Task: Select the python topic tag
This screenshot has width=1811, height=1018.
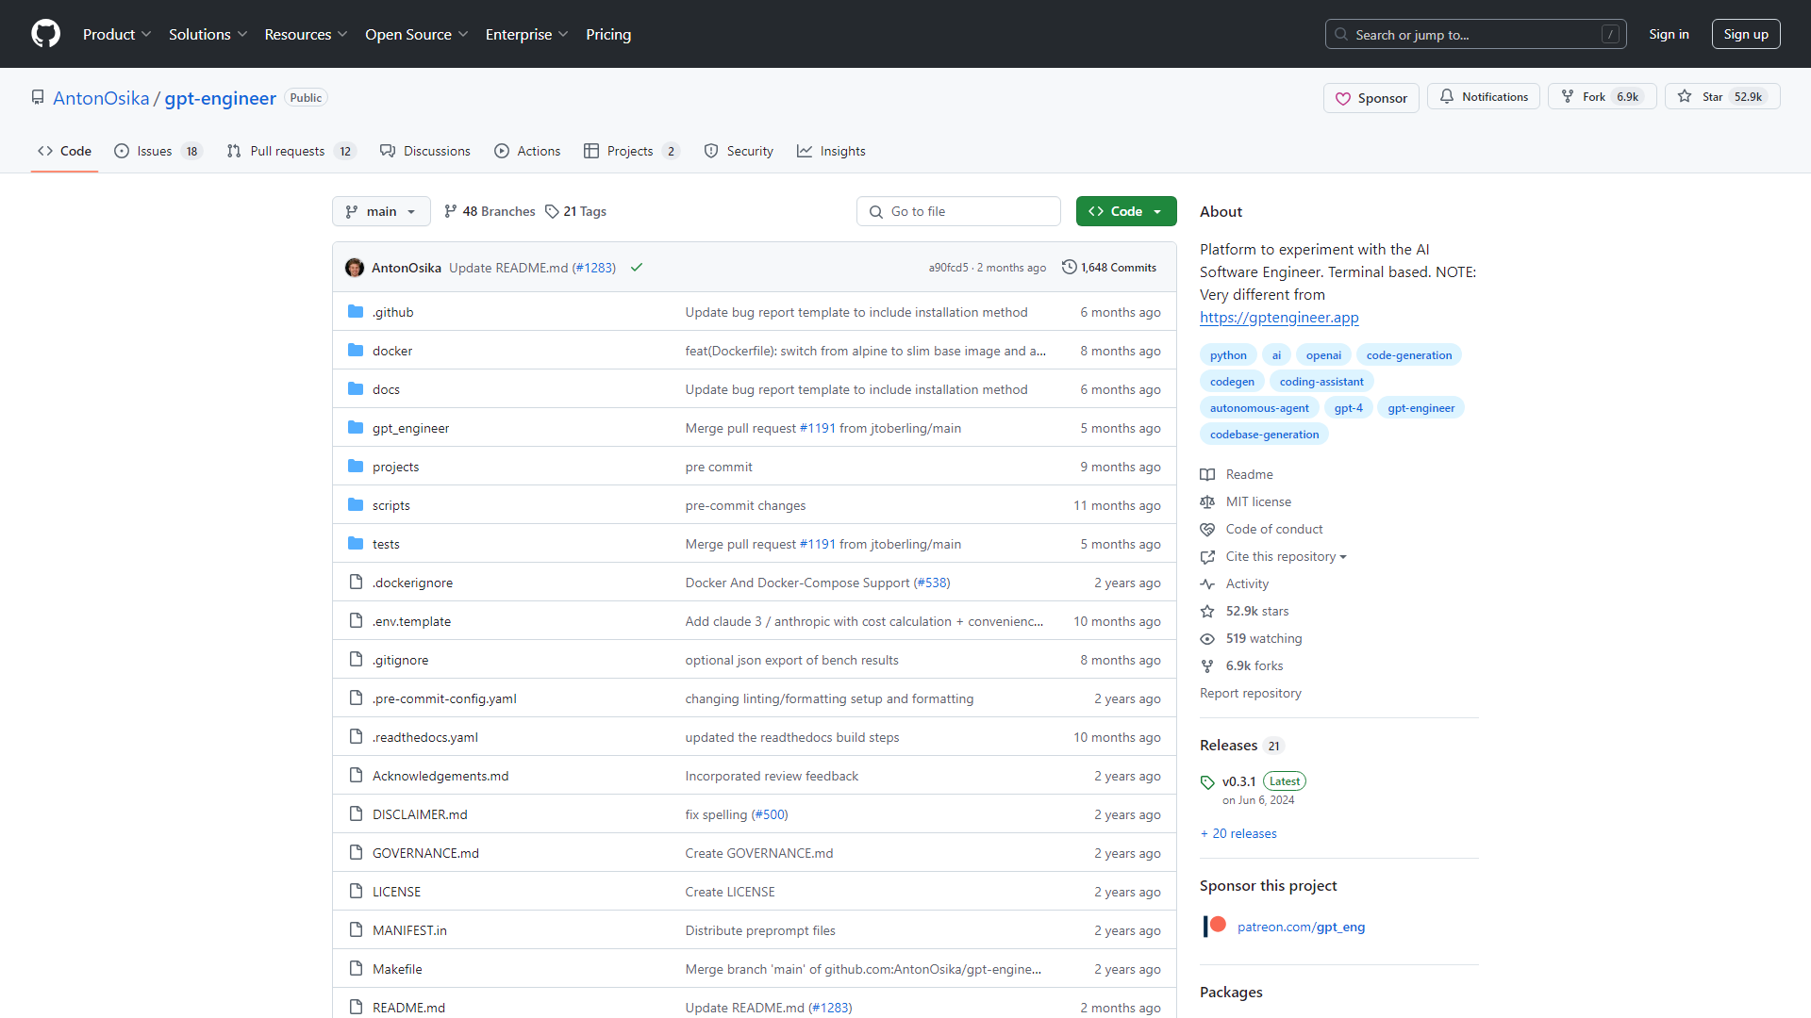Action: pos(1228,355)
